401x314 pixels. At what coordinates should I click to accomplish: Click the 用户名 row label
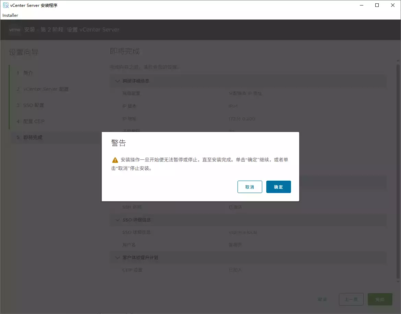point(129,245)
